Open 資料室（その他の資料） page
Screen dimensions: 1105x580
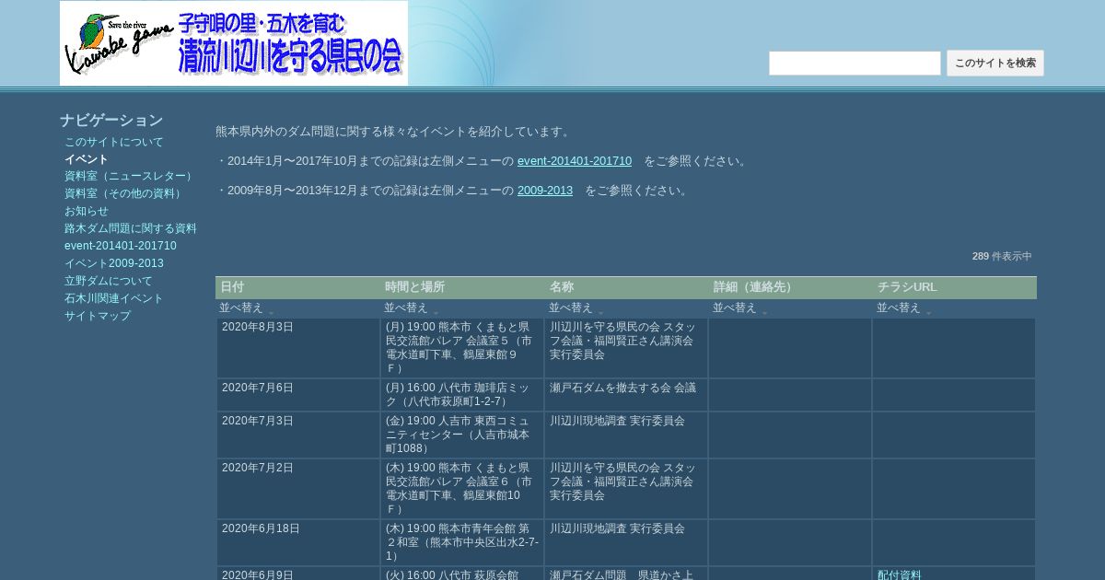pyautogui.click(x=124, y=193)
